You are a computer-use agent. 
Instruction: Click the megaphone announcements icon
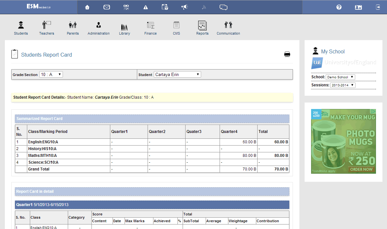coord(184,7)
